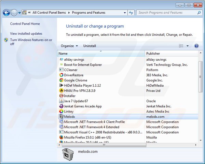The height and width of the screenshot is (164, 205).
Task: Select Mozilla Firefox 15.0.1 (x86 en-US) entry
Action: 87,137
